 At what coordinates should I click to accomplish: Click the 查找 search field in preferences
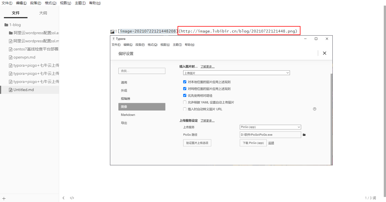tap(142, 71)
